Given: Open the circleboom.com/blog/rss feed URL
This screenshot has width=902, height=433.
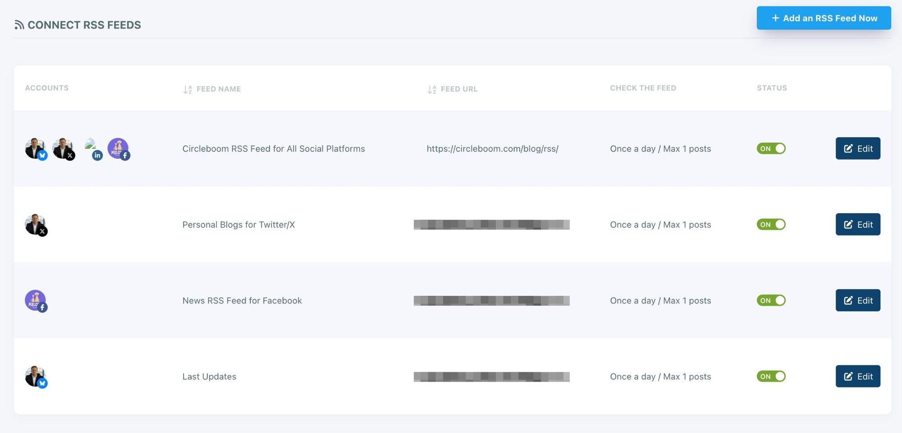Looking at the screenshot, I should (x=492, y=148).
